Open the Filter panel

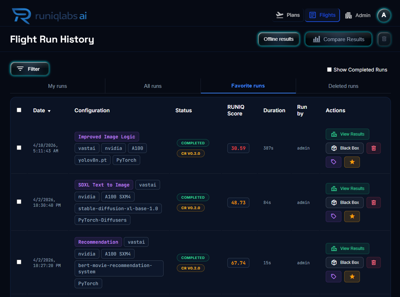(x=30, y=69)
